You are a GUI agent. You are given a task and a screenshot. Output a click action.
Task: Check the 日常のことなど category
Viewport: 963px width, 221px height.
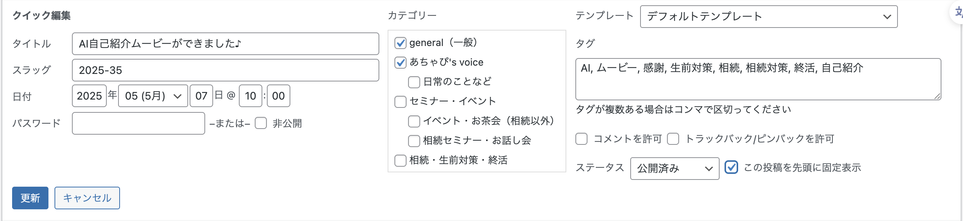[x=414, y=82]
